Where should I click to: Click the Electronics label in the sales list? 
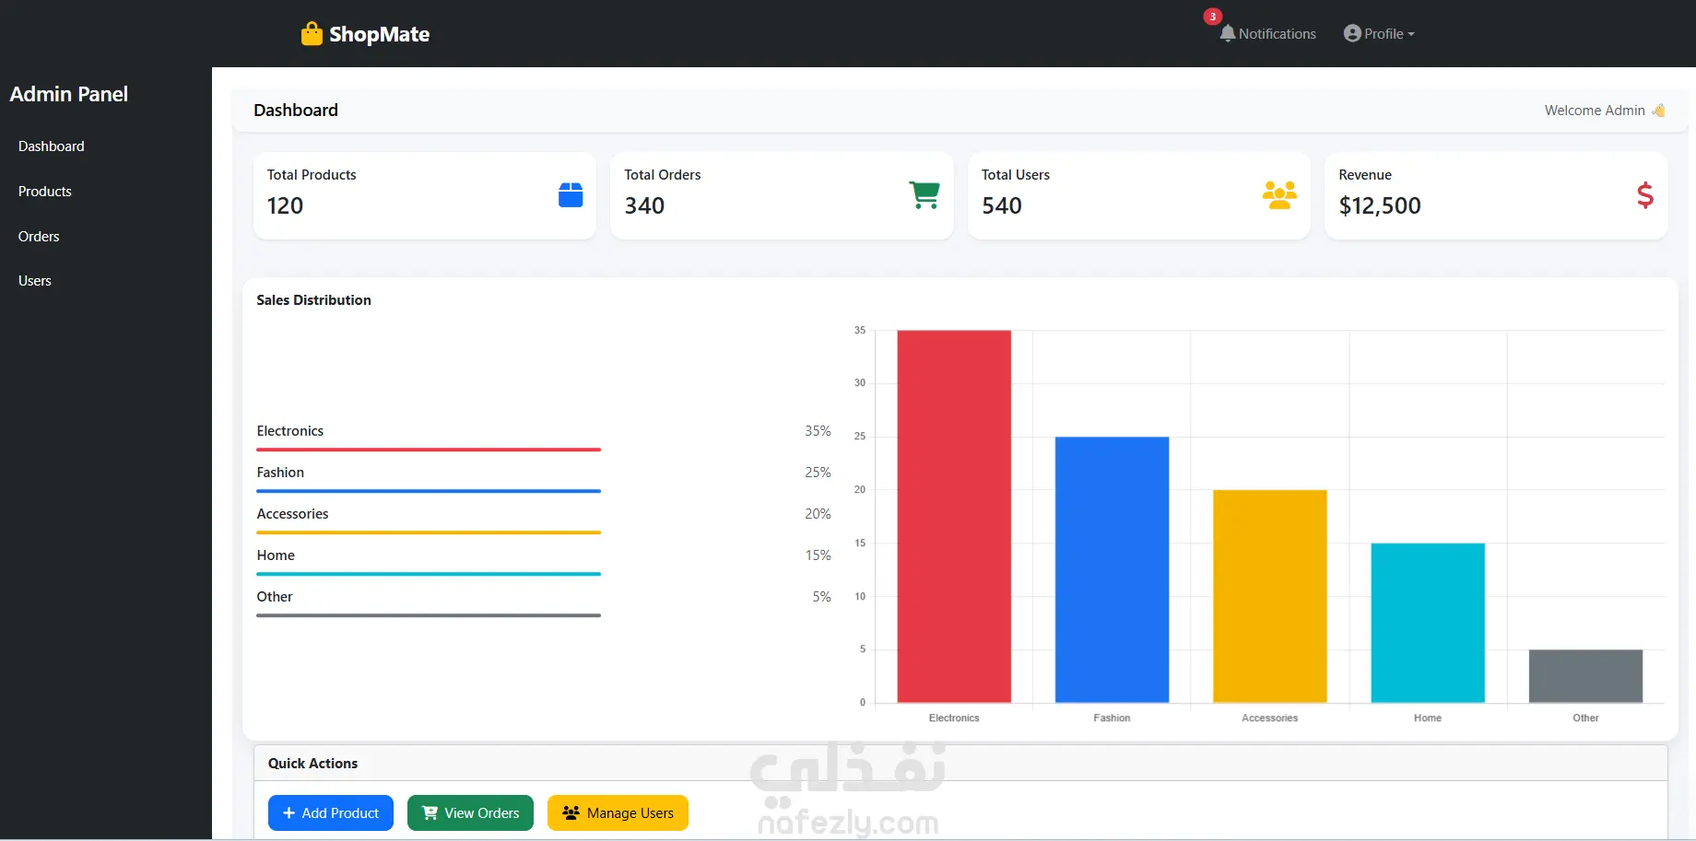coord(290,431)
